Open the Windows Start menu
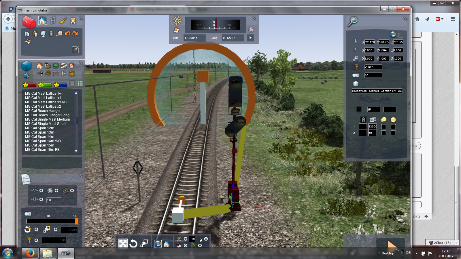Viewport: 461px width, 259px height. tap(8, 254)
